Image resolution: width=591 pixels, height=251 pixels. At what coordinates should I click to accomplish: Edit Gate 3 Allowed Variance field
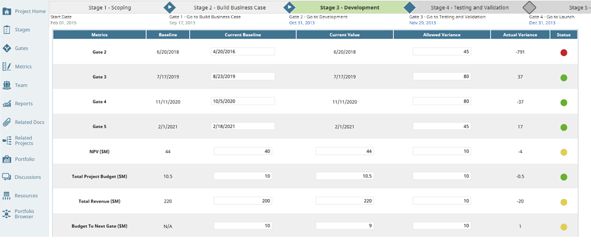click(x=441, y=76)
